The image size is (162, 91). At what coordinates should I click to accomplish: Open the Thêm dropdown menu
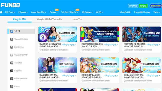pos(157,12)
